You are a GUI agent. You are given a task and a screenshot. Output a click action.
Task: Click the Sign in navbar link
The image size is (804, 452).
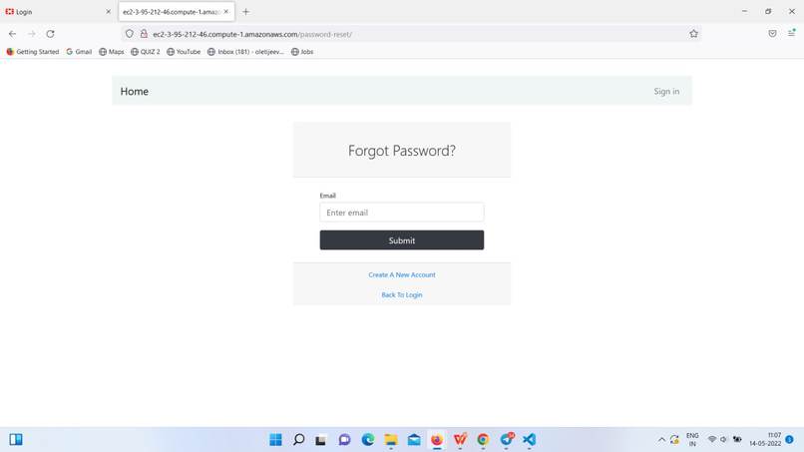[x=666, y=92]
